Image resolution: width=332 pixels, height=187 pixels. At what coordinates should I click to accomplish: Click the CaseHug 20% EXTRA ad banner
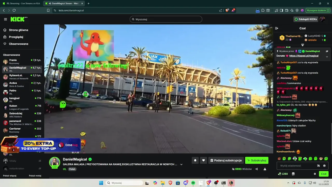coord(40,145)
